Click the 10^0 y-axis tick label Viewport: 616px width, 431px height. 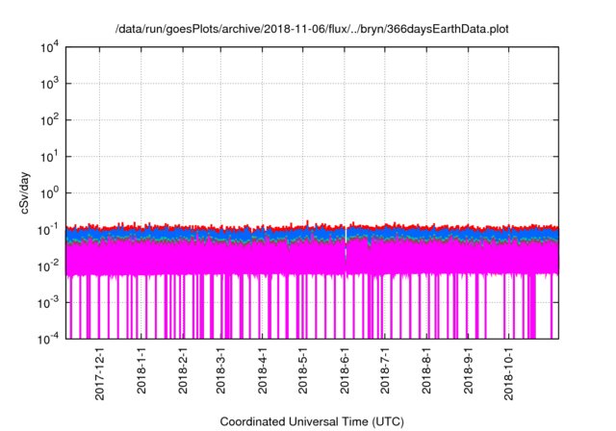[x=49, y=192]
